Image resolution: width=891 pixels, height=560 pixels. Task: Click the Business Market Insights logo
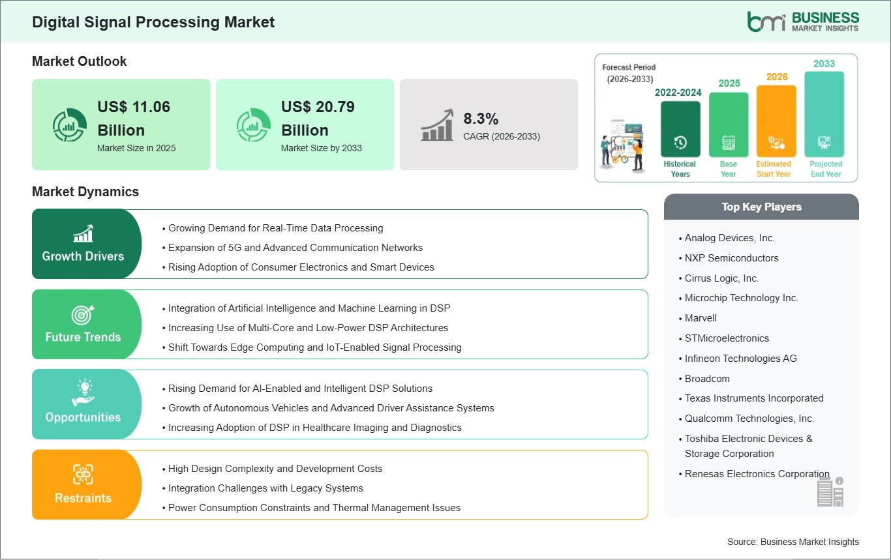coord(802,21)
